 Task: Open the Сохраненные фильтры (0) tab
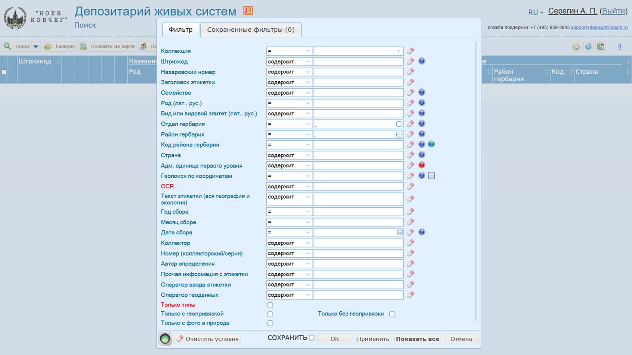[x=251, y=30]
